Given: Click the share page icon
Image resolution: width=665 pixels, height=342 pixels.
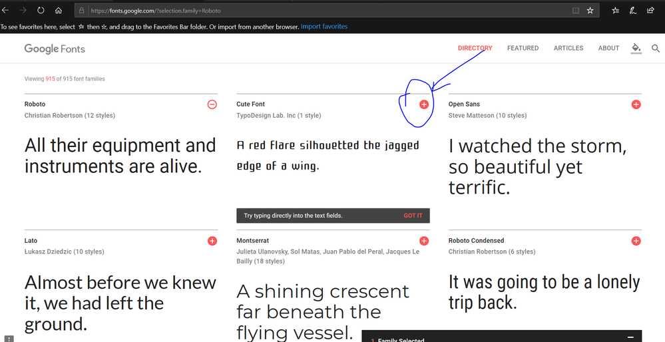Looking at the screenshot, I should [650, 11].
